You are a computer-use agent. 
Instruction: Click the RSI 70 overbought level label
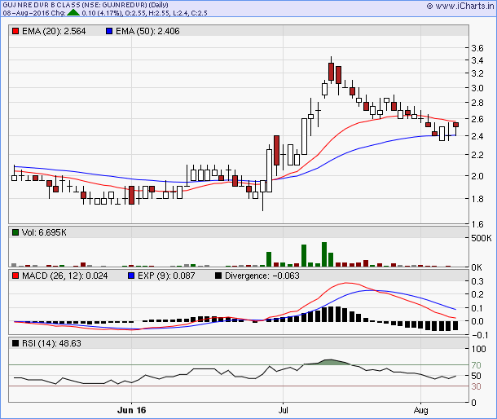[476, 365]
